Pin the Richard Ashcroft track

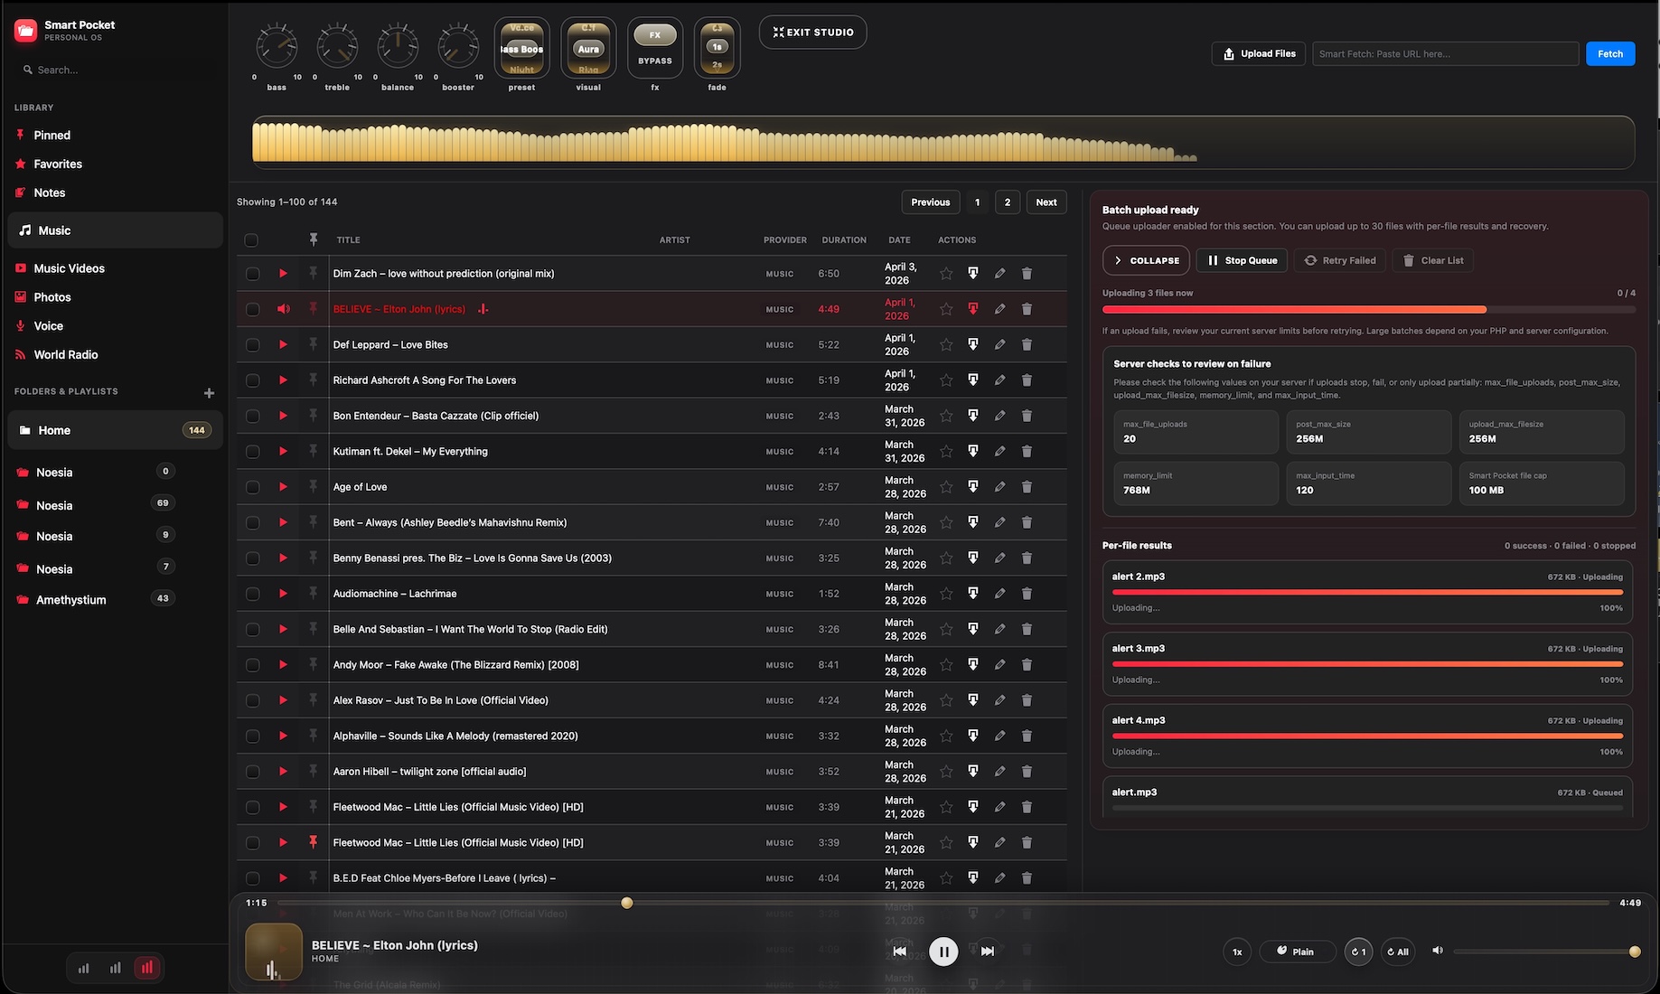[x=314, y=380]
